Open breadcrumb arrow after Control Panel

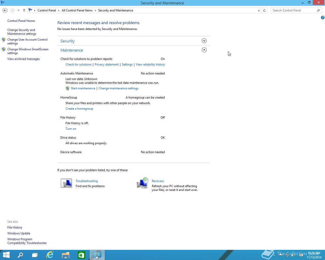point(59,10)
